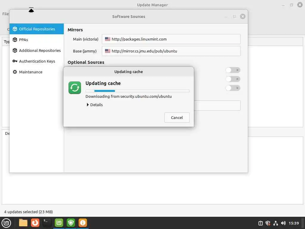Click the Mirrors heading

coord(75,30)
